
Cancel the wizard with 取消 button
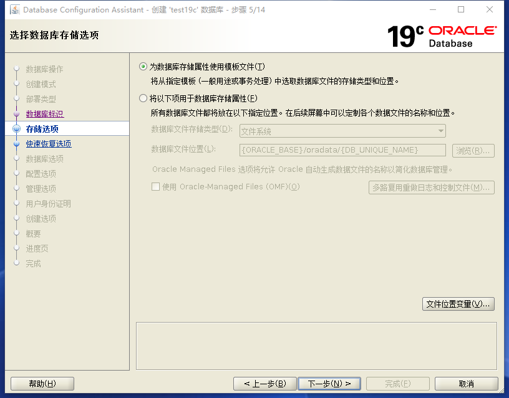coord(466,384)
